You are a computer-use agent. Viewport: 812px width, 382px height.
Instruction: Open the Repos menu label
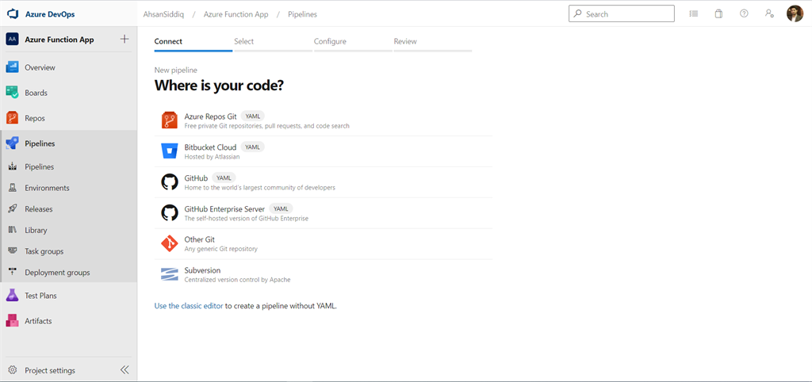[x=35, y=118]
